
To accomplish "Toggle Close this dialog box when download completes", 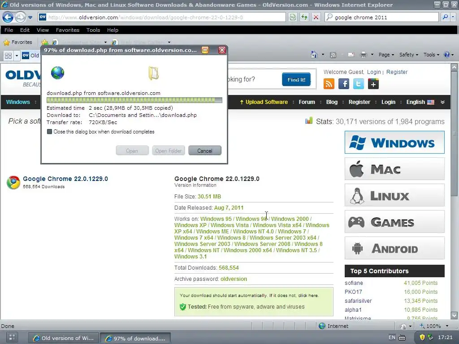I will pyautogui.click(x=49, y=132).
